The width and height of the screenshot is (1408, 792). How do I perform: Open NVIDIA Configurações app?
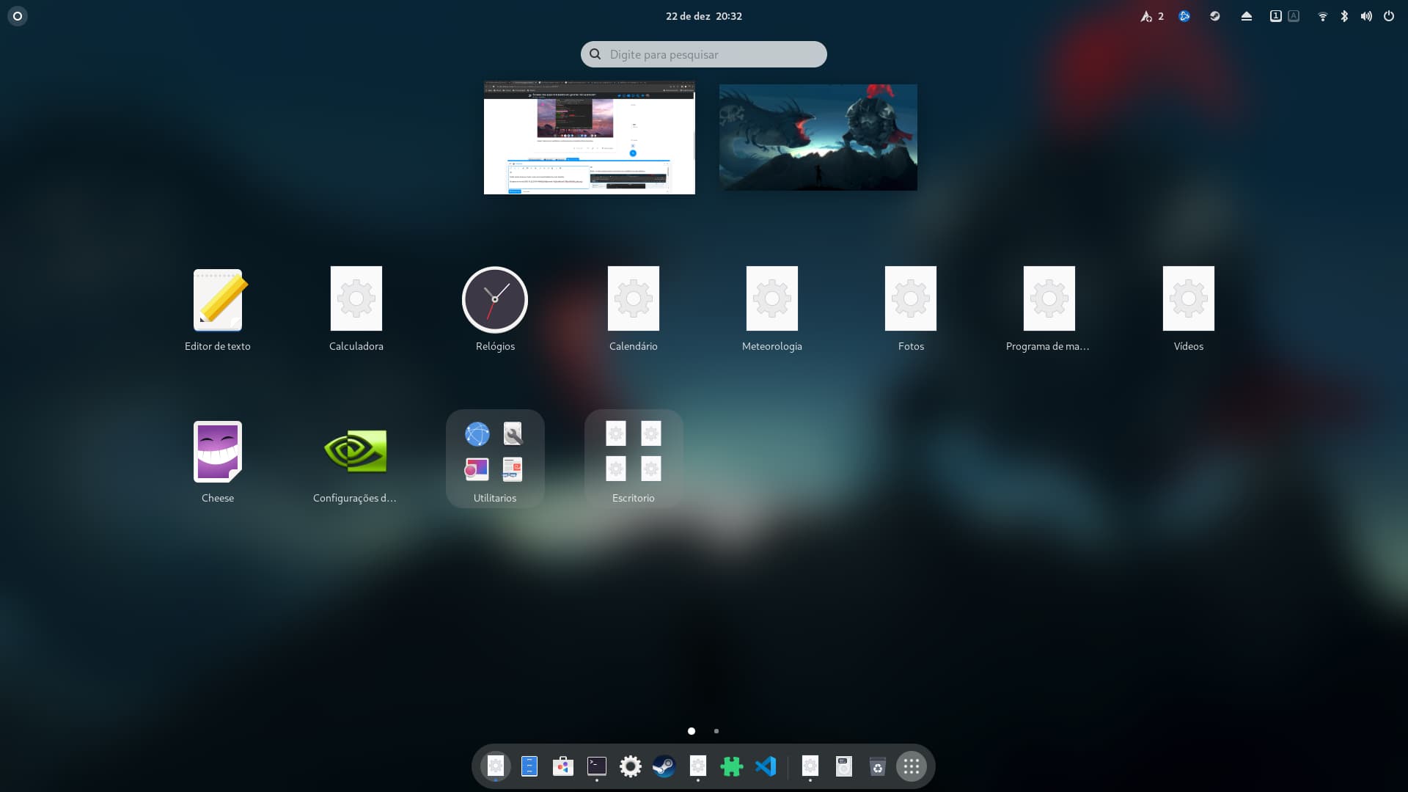pos(355,452)
